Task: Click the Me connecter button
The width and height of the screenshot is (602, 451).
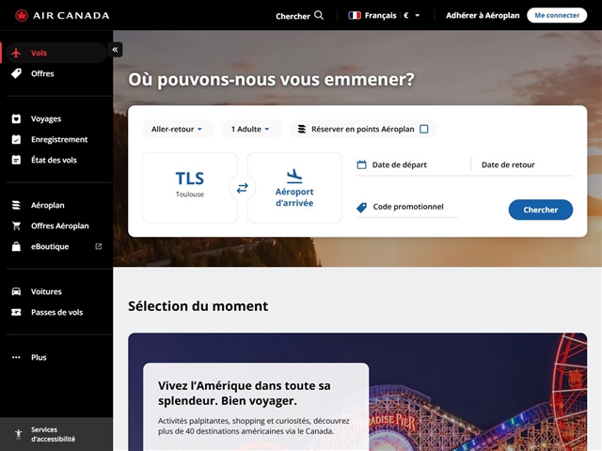Action: [556, 15]
